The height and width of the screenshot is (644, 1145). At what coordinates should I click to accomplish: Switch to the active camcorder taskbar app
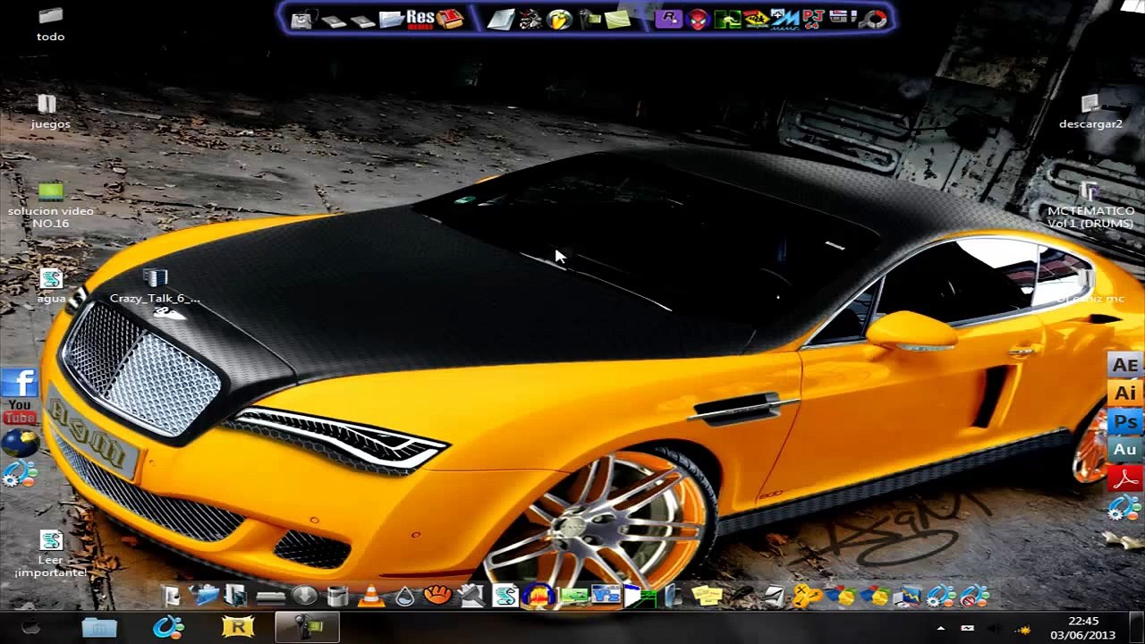coord(307,628)
